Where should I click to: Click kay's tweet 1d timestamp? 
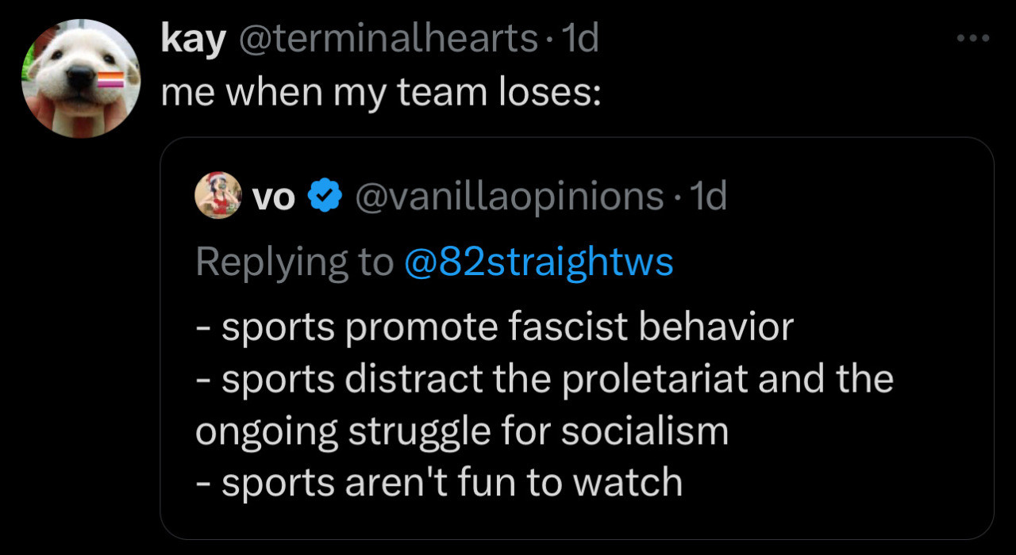pyautogui.click(x=580, y=39)
